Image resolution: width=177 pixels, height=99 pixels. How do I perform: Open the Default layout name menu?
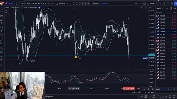(152, 4)
